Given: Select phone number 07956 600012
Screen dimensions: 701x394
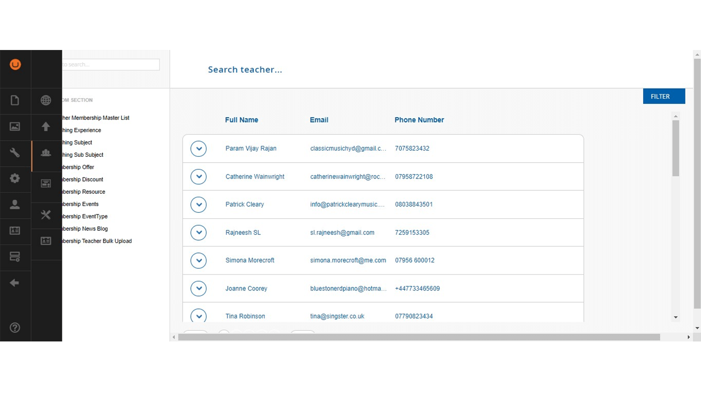Looking at the screenshot, I should click(415, 260).
